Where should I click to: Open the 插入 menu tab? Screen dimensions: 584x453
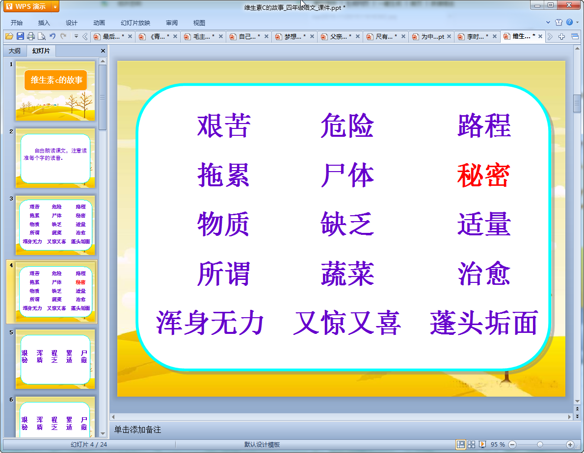click(x=44, y=23)
